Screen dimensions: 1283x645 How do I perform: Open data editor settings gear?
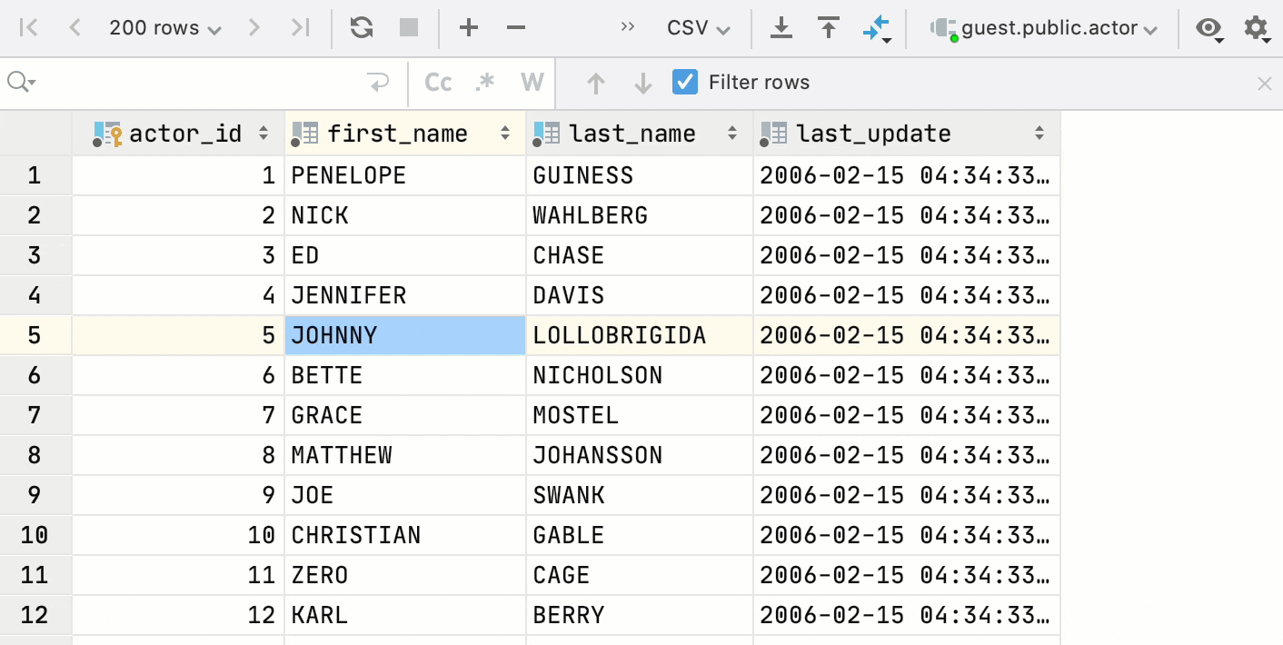click(x=1257, y=28)
